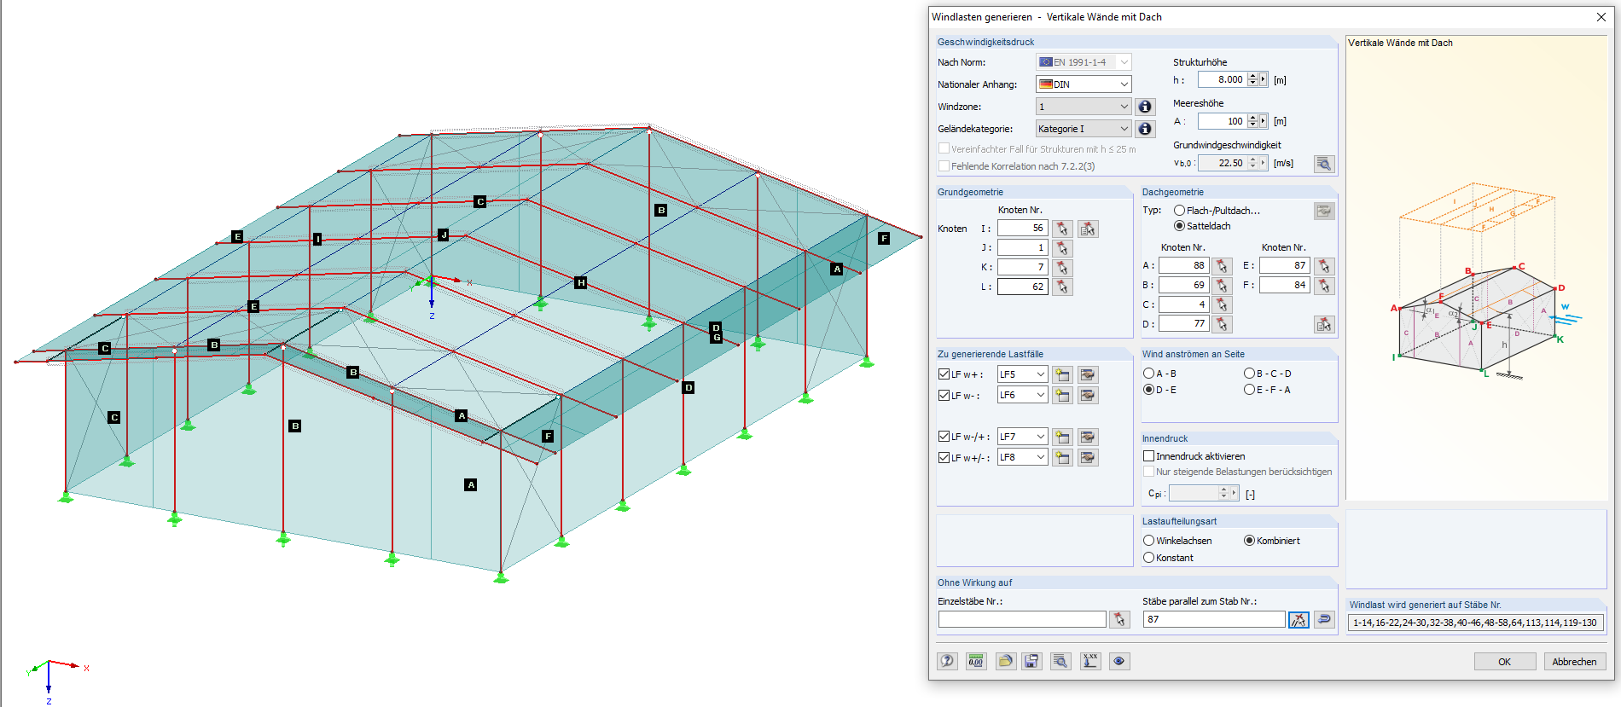The height and width of the screenshot is (707, 1621).
Task: Uncheck the LF w-: load case checkbox
Action: [x=944, y=396]
